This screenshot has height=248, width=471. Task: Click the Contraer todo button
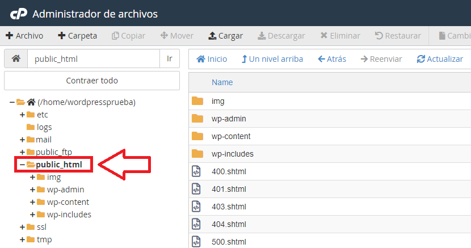[92, 81]
